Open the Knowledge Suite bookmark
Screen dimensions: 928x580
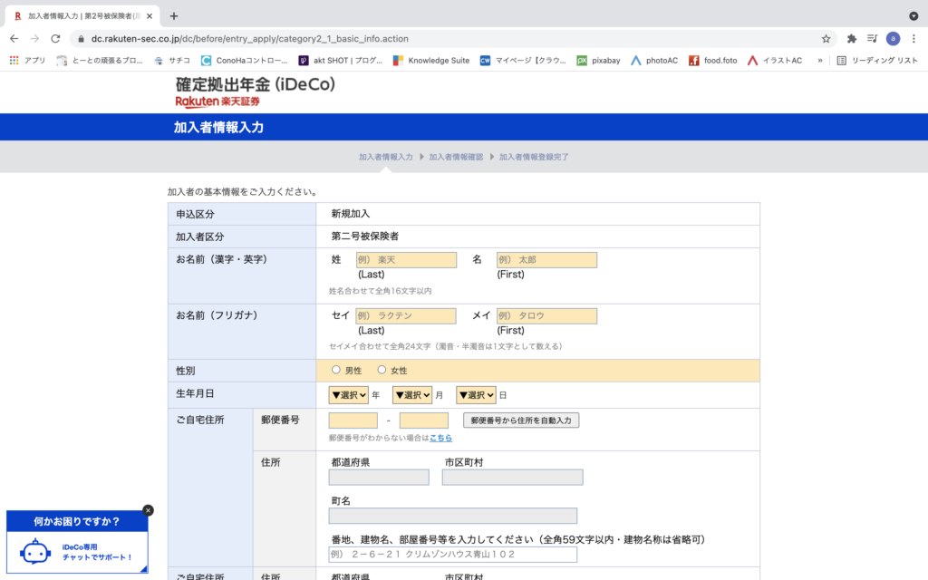pyautogui.click(x=430, y=61)
